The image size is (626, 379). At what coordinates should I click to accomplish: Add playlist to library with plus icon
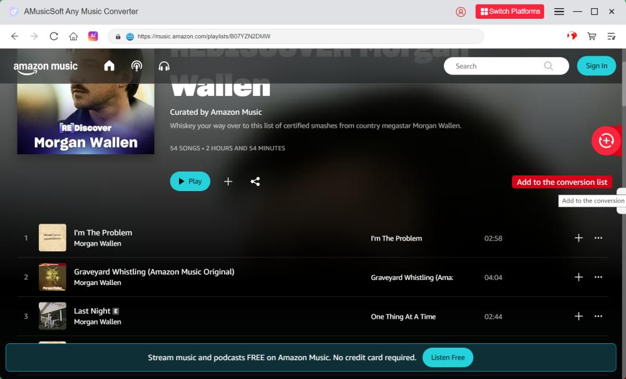pyautogui.click(x=228, y=182)
